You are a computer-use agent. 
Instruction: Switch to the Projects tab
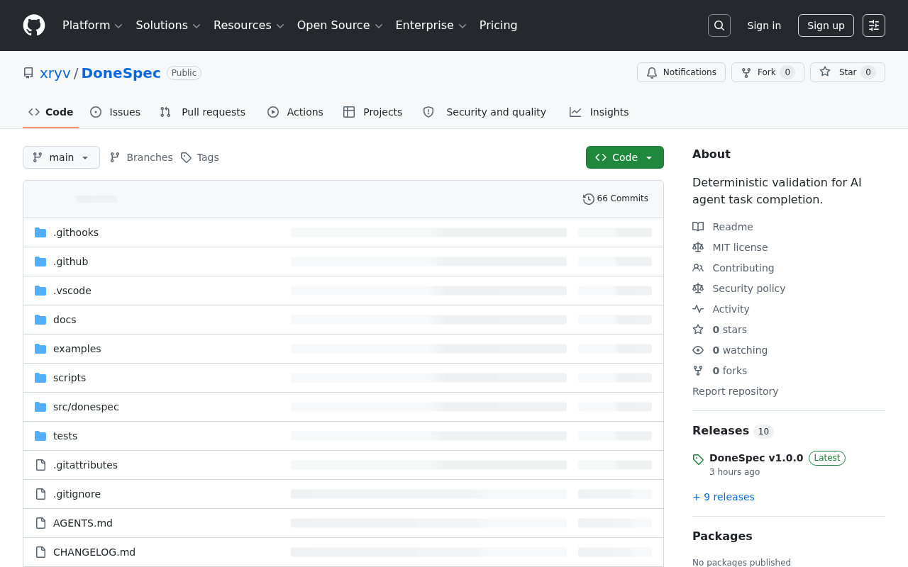pos(372,112)
